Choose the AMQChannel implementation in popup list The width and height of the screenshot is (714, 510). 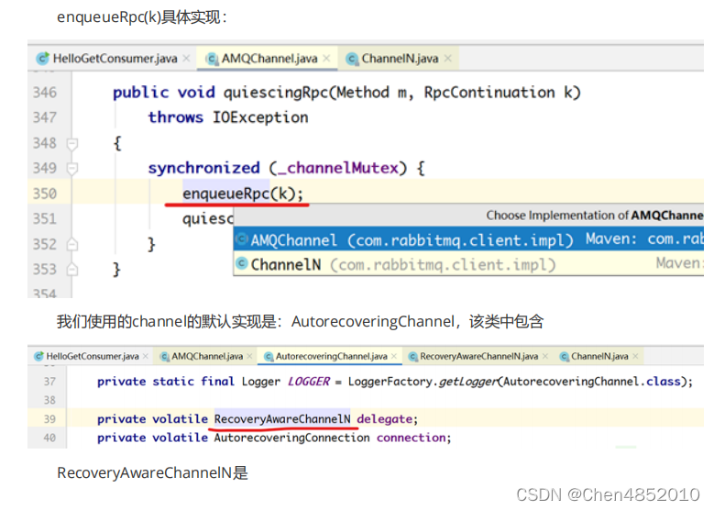coord(468,239)
